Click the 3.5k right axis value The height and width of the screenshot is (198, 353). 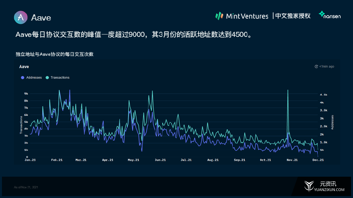[x=324, y=110]
